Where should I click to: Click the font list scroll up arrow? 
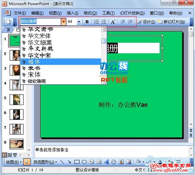click(104, 29)
